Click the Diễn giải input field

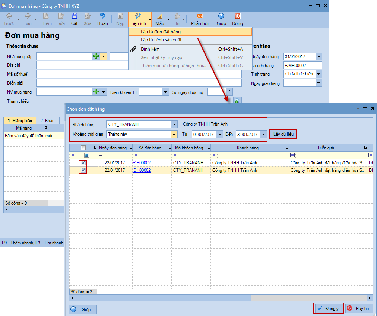[139, 83]
